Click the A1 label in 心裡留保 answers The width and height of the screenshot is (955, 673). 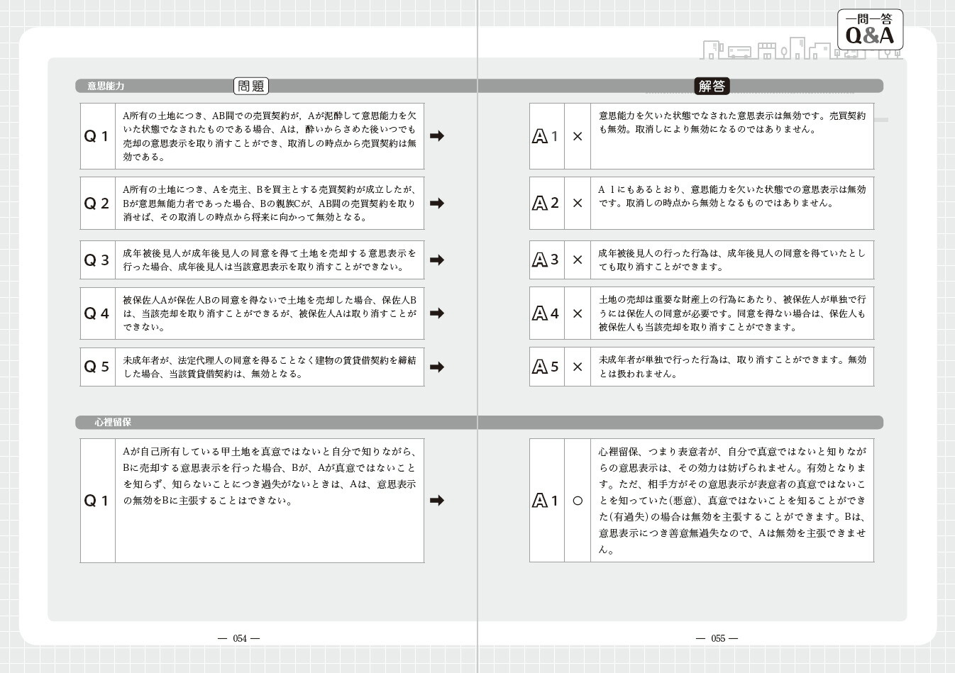pyautogui.click(x=546, y=501)
